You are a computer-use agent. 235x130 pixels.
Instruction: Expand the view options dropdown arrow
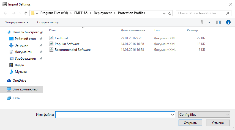209,22
